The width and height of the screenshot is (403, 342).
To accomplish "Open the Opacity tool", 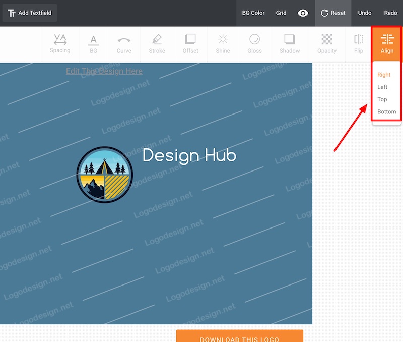I will click(x=327, y=44).
